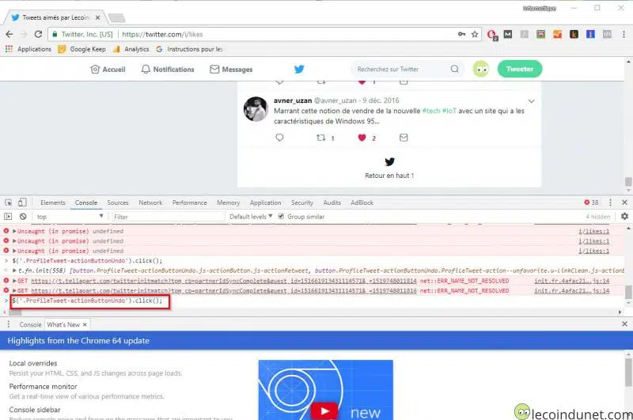Image resolution: width=633 pixels, height=420 pixels.
Task: Focus the console Filter field
Action: tap(168, 217)
